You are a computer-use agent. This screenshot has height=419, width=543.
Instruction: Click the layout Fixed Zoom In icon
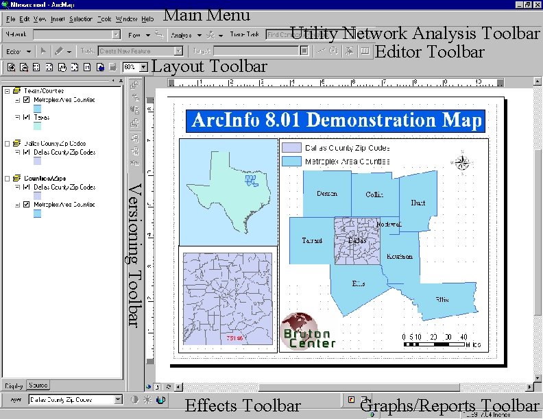point(36,67)
